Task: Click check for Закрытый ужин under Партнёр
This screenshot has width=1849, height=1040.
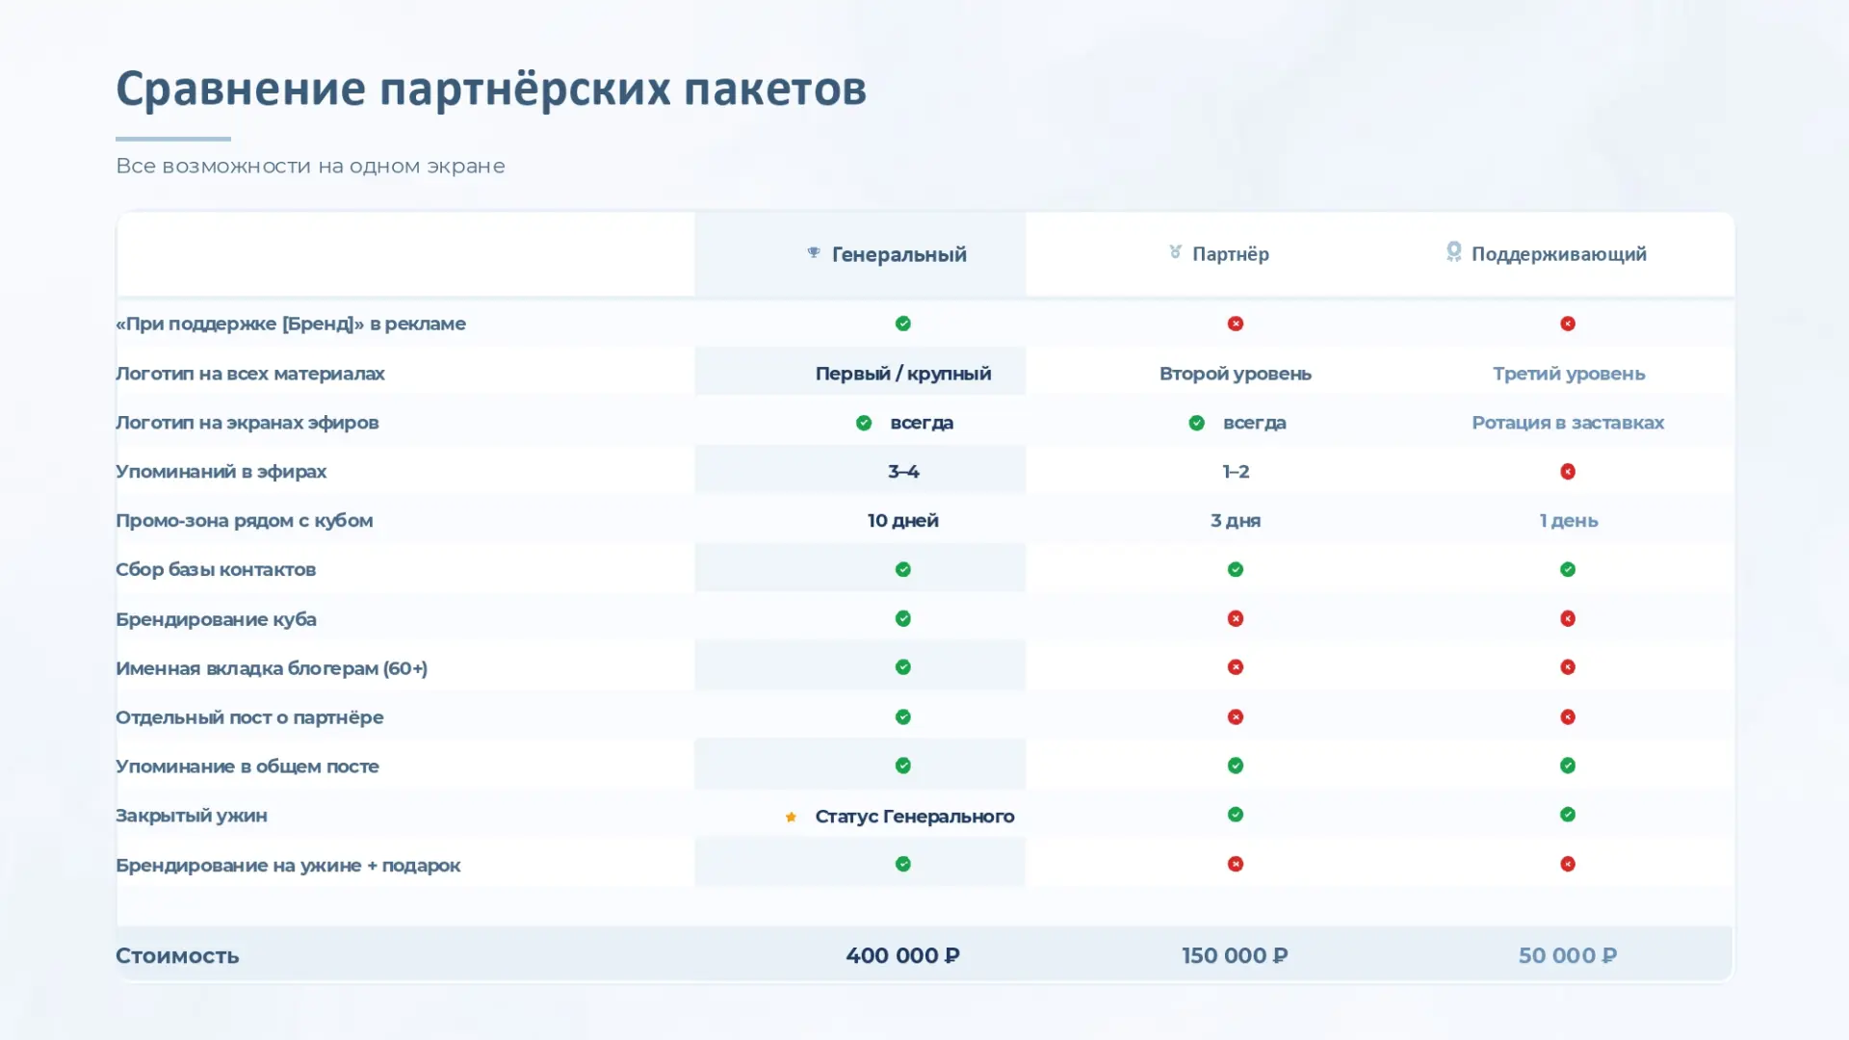Action: click(1236, 815)
